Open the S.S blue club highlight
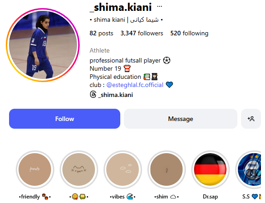This screenshot has width=265, height=203. pyautogui.click(x=249, y=169)
